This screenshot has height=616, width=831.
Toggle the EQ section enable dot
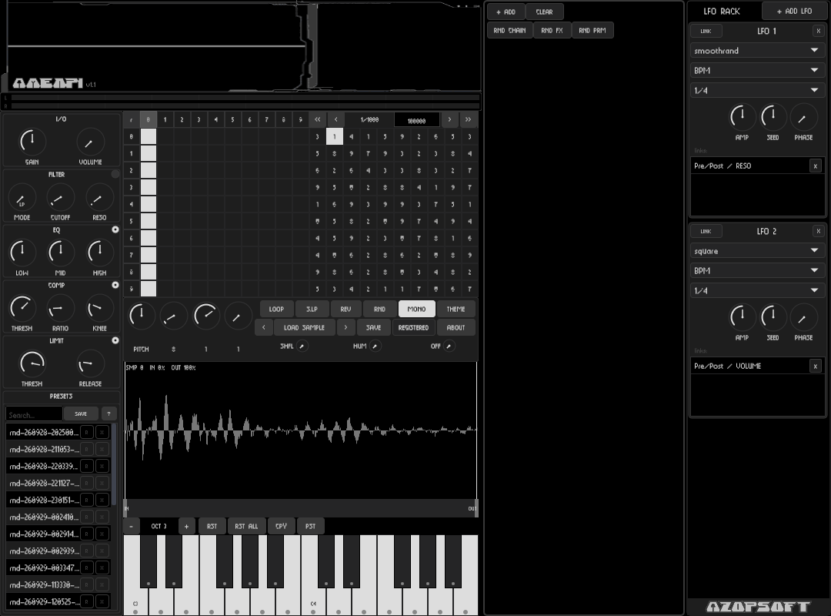point(115,229)
